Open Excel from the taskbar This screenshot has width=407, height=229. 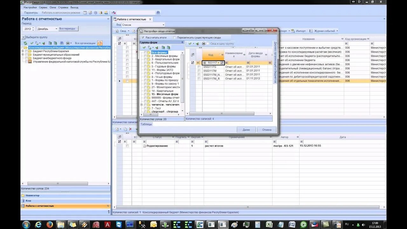(269, 225)
